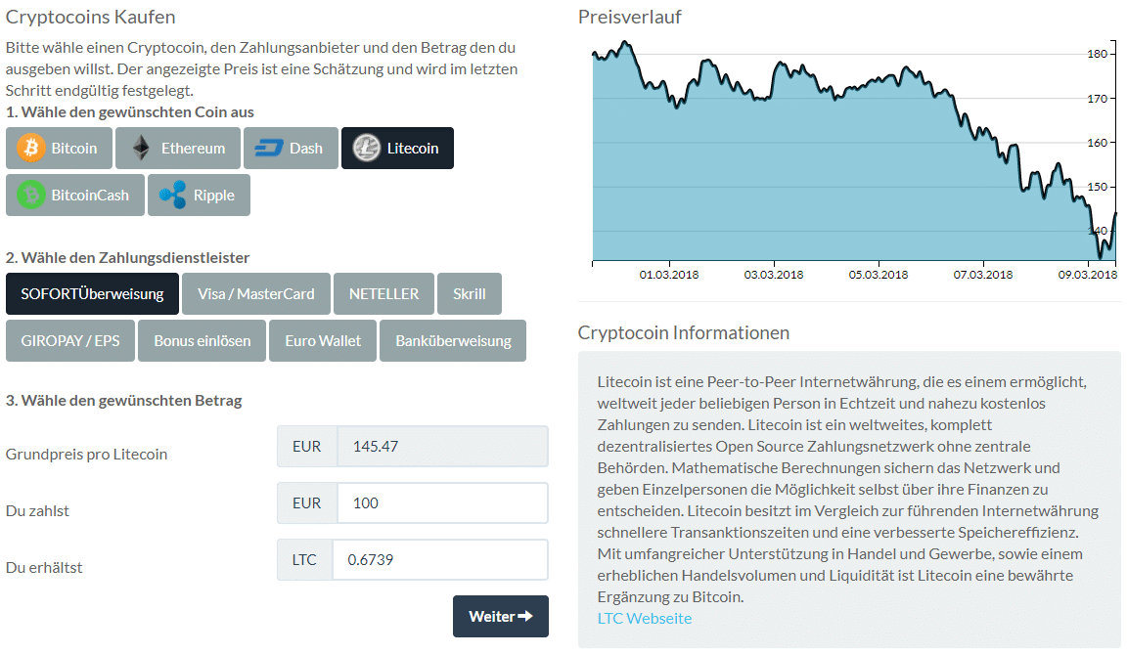Select Bitcoin as the coin
The height and width of the screenshot is (654, 1127).
click(59, 148)
